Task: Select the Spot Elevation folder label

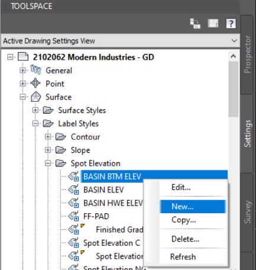Action: pos(96,163)
